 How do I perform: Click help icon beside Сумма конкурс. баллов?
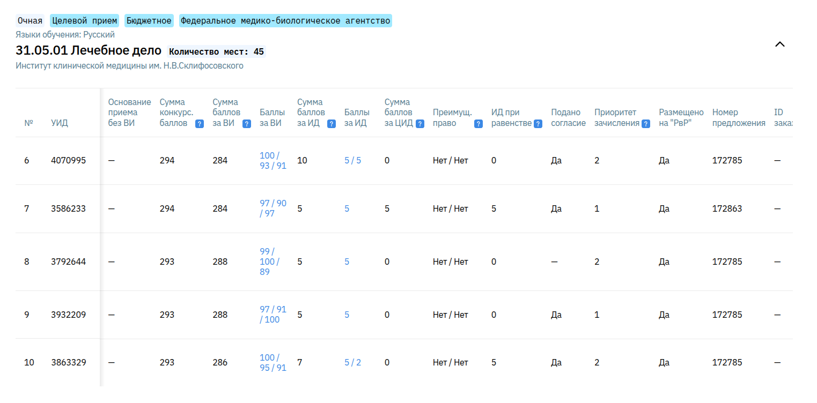point(199,124)
